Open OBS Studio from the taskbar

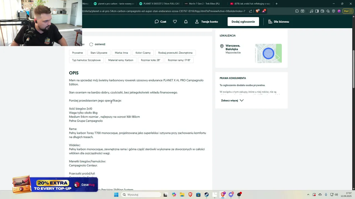239,195
